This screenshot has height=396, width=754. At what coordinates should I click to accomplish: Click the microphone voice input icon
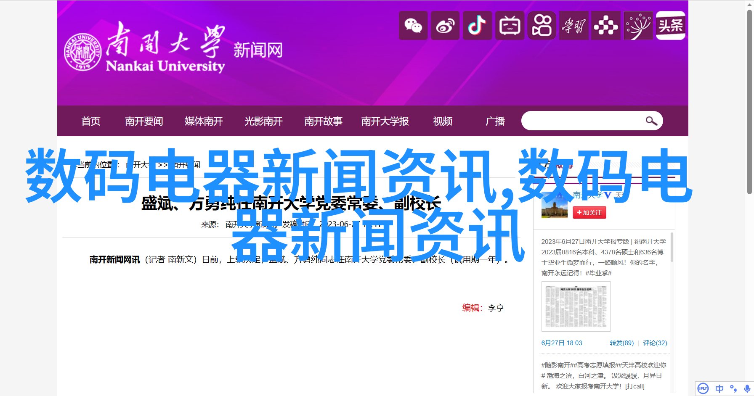pos(747,389)
